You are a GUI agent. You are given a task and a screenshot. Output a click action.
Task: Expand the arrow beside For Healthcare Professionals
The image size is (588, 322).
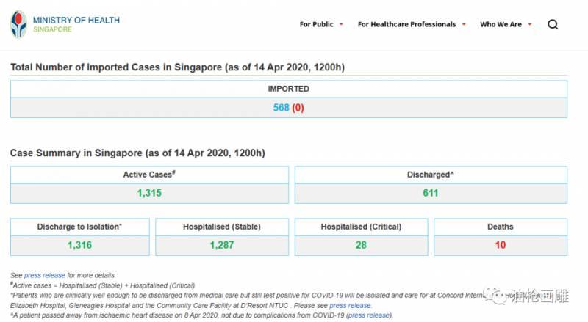[463, 24]
